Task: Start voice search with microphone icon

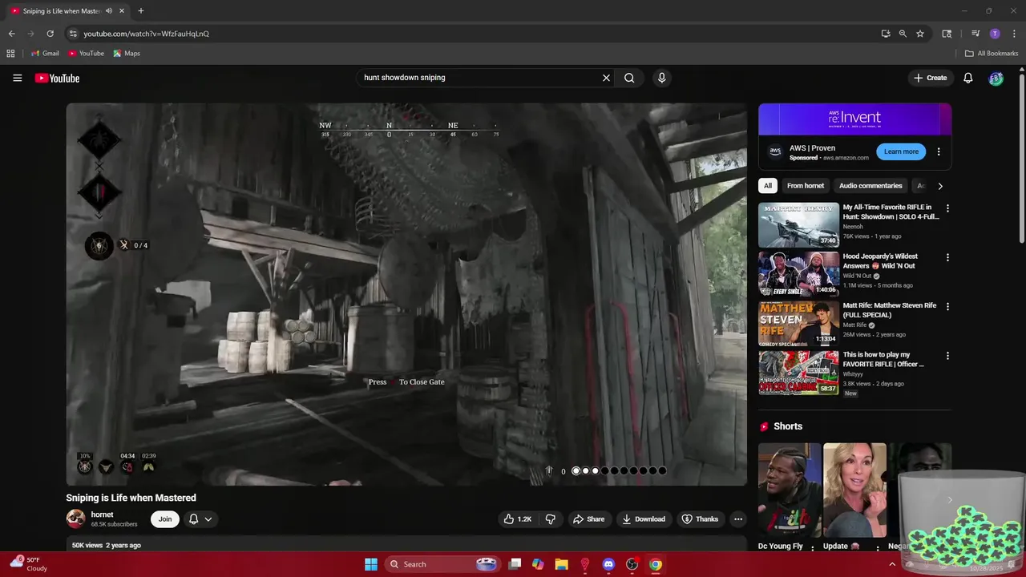Action: pos(661,78)
